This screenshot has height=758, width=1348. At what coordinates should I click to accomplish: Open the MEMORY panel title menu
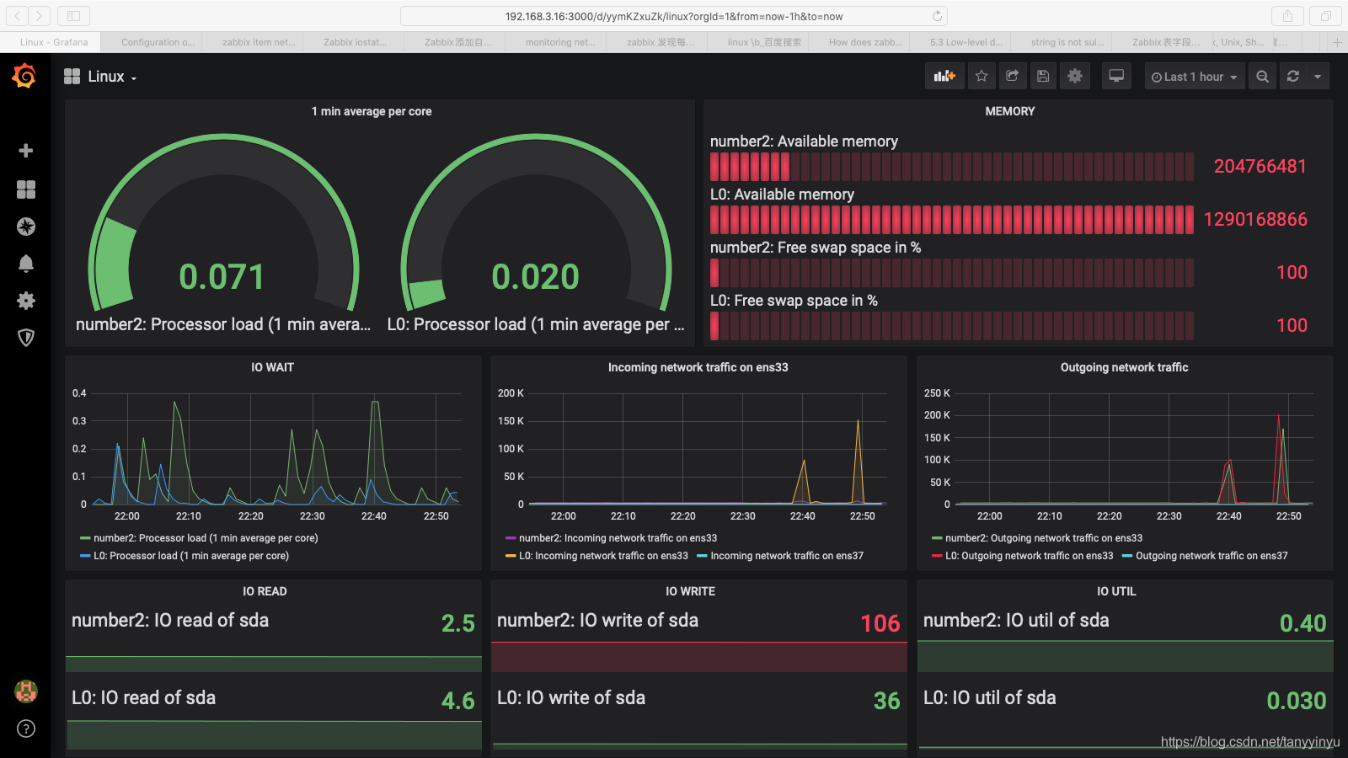(1010, 111)
